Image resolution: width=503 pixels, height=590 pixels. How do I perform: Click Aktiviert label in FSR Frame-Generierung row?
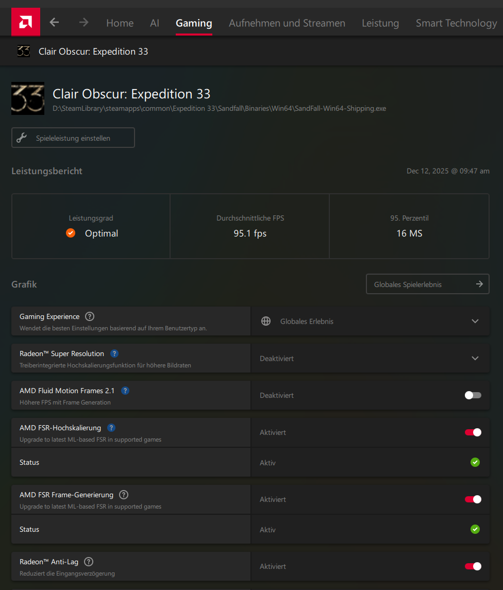click(273, 499)
